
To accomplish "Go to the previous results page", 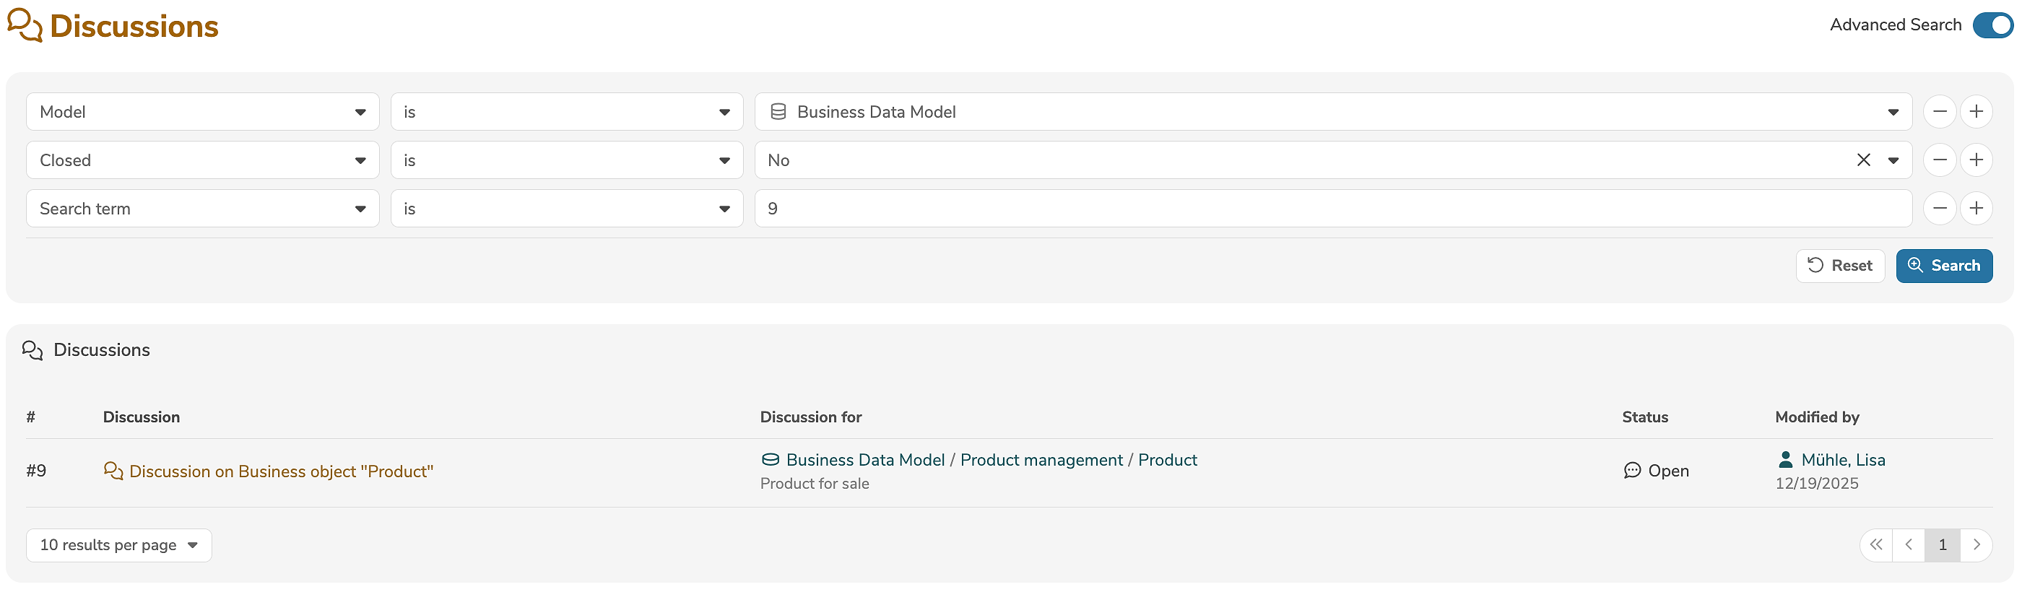I will point(1908,545).
